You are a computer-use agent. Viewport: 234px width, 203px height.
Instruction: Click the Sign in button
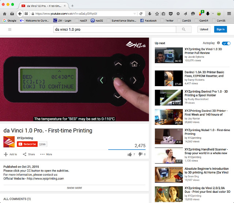(220, 29)
